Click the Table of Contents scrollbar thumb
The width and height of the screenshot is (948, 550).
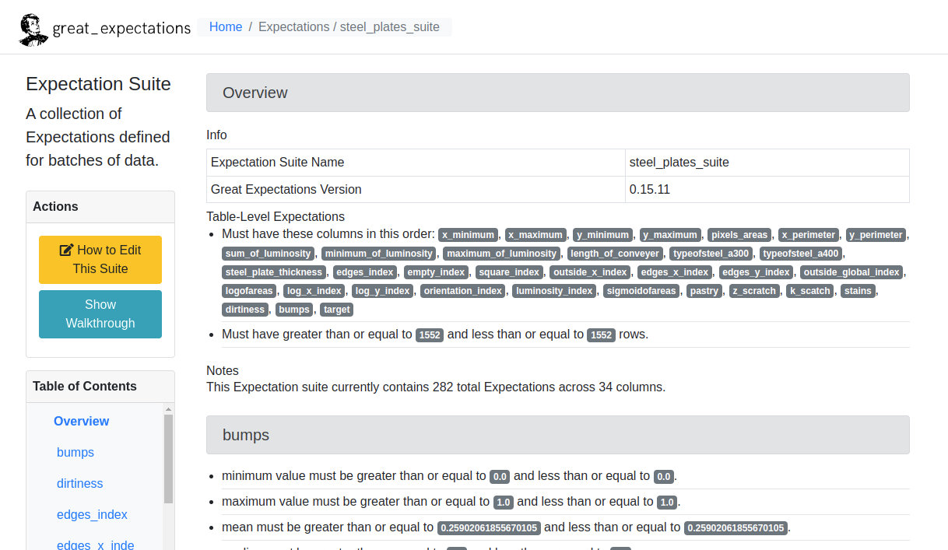click(x=168, y=459)
